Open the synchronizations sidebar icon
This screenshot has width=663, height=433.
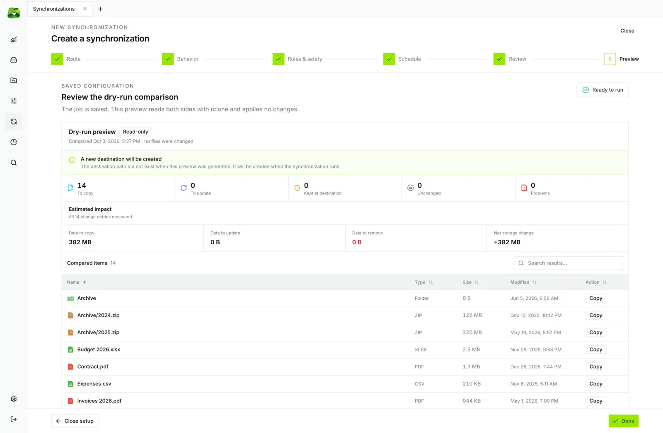pos(14,122)
